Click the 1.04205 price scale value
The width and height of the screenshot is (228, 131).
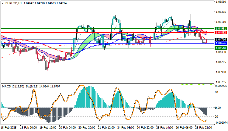pos(221,62)
